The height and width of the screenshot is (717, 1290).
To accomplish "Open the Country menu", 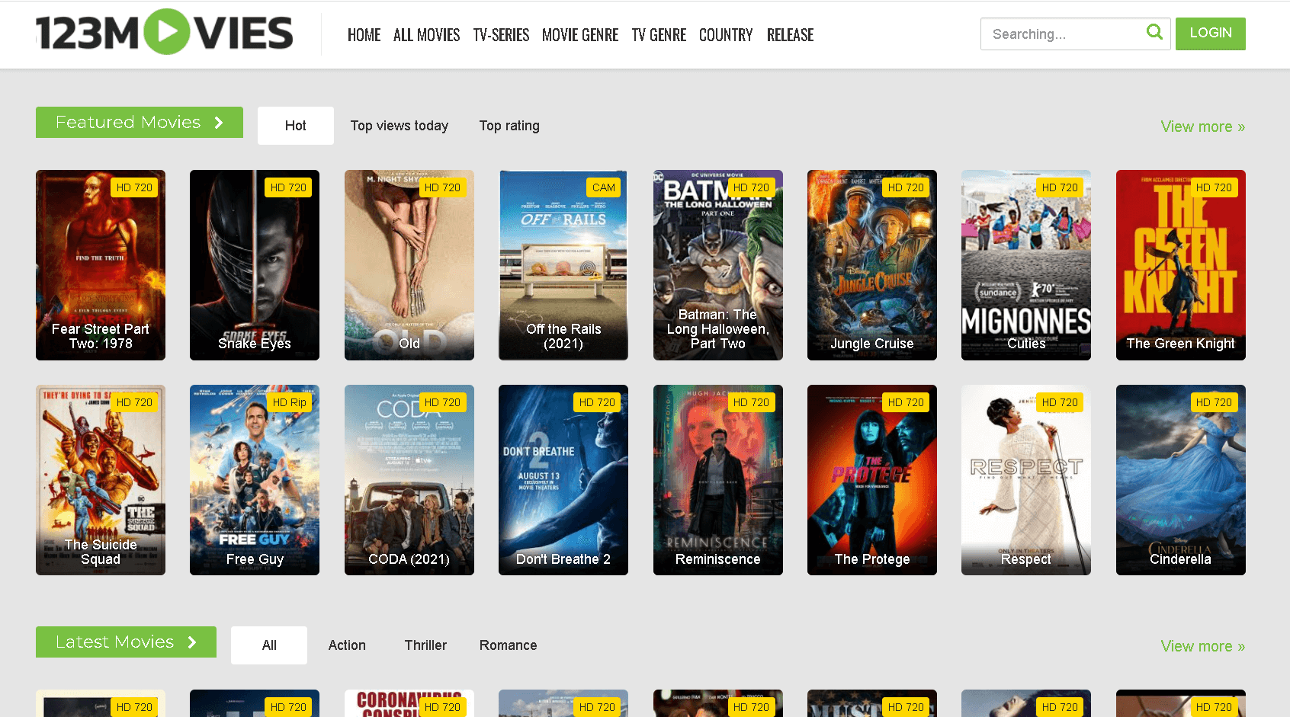I will pyautogui.click(x=725, y=35).
